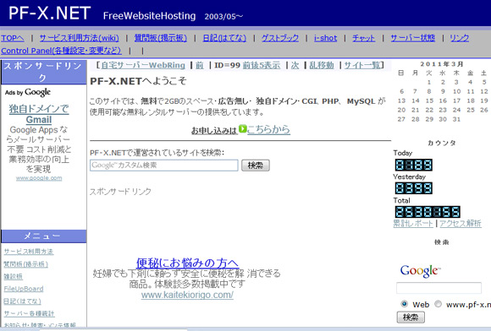
Task: Click 前後5表示 WebRing link
Action: (x=262, y=65)
